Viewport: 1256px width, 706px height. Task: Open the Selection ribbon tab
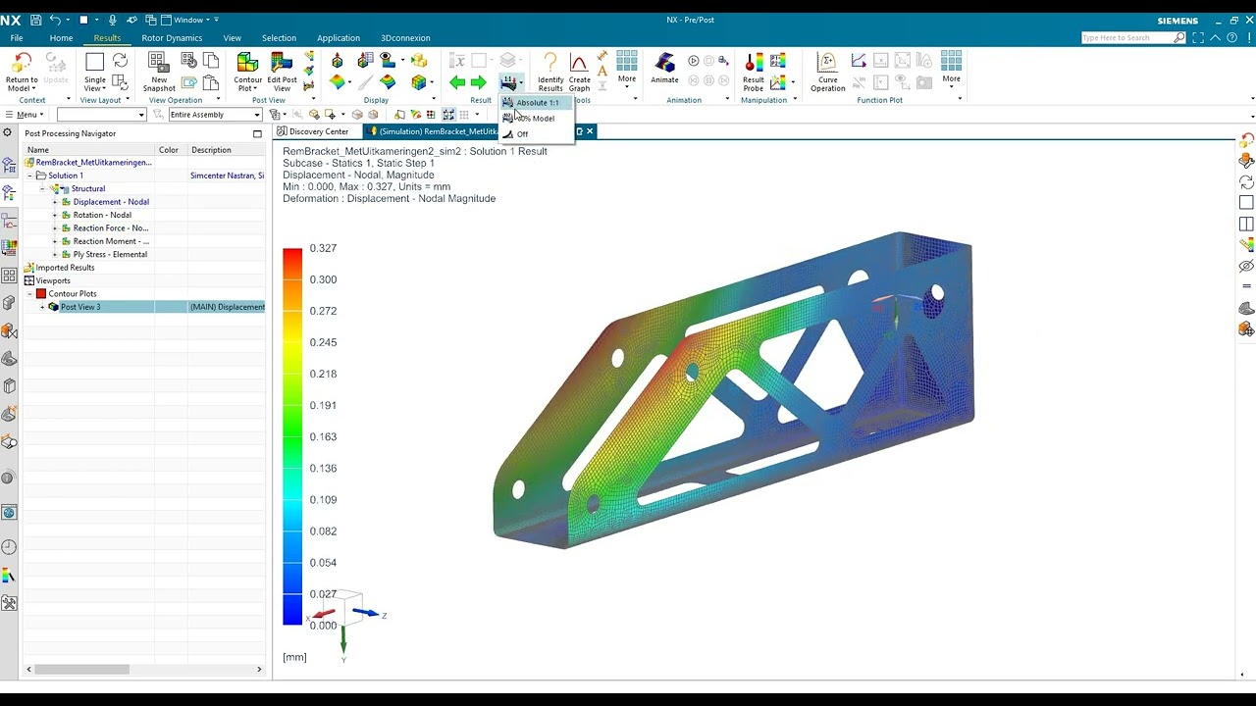tap(279, 38)
